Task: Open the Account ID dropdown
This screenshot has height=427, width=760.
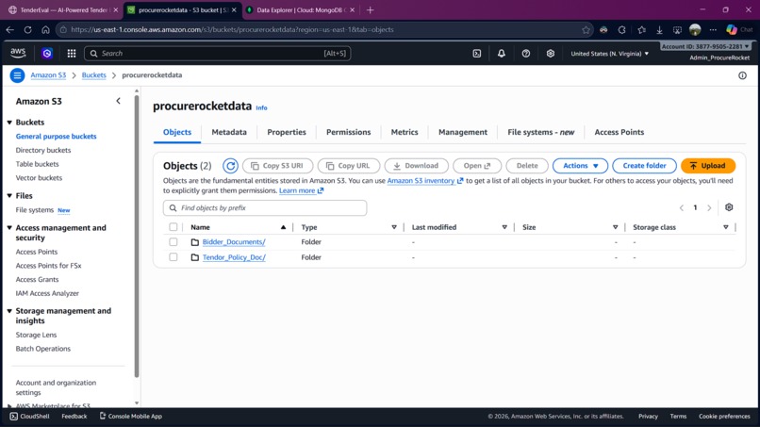Action: click(x=705, y=46)
